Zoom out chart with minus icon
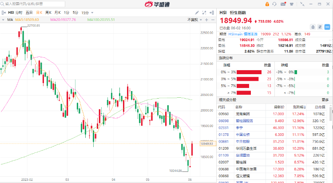Screen dimensions: 333x183 (213, 20)
